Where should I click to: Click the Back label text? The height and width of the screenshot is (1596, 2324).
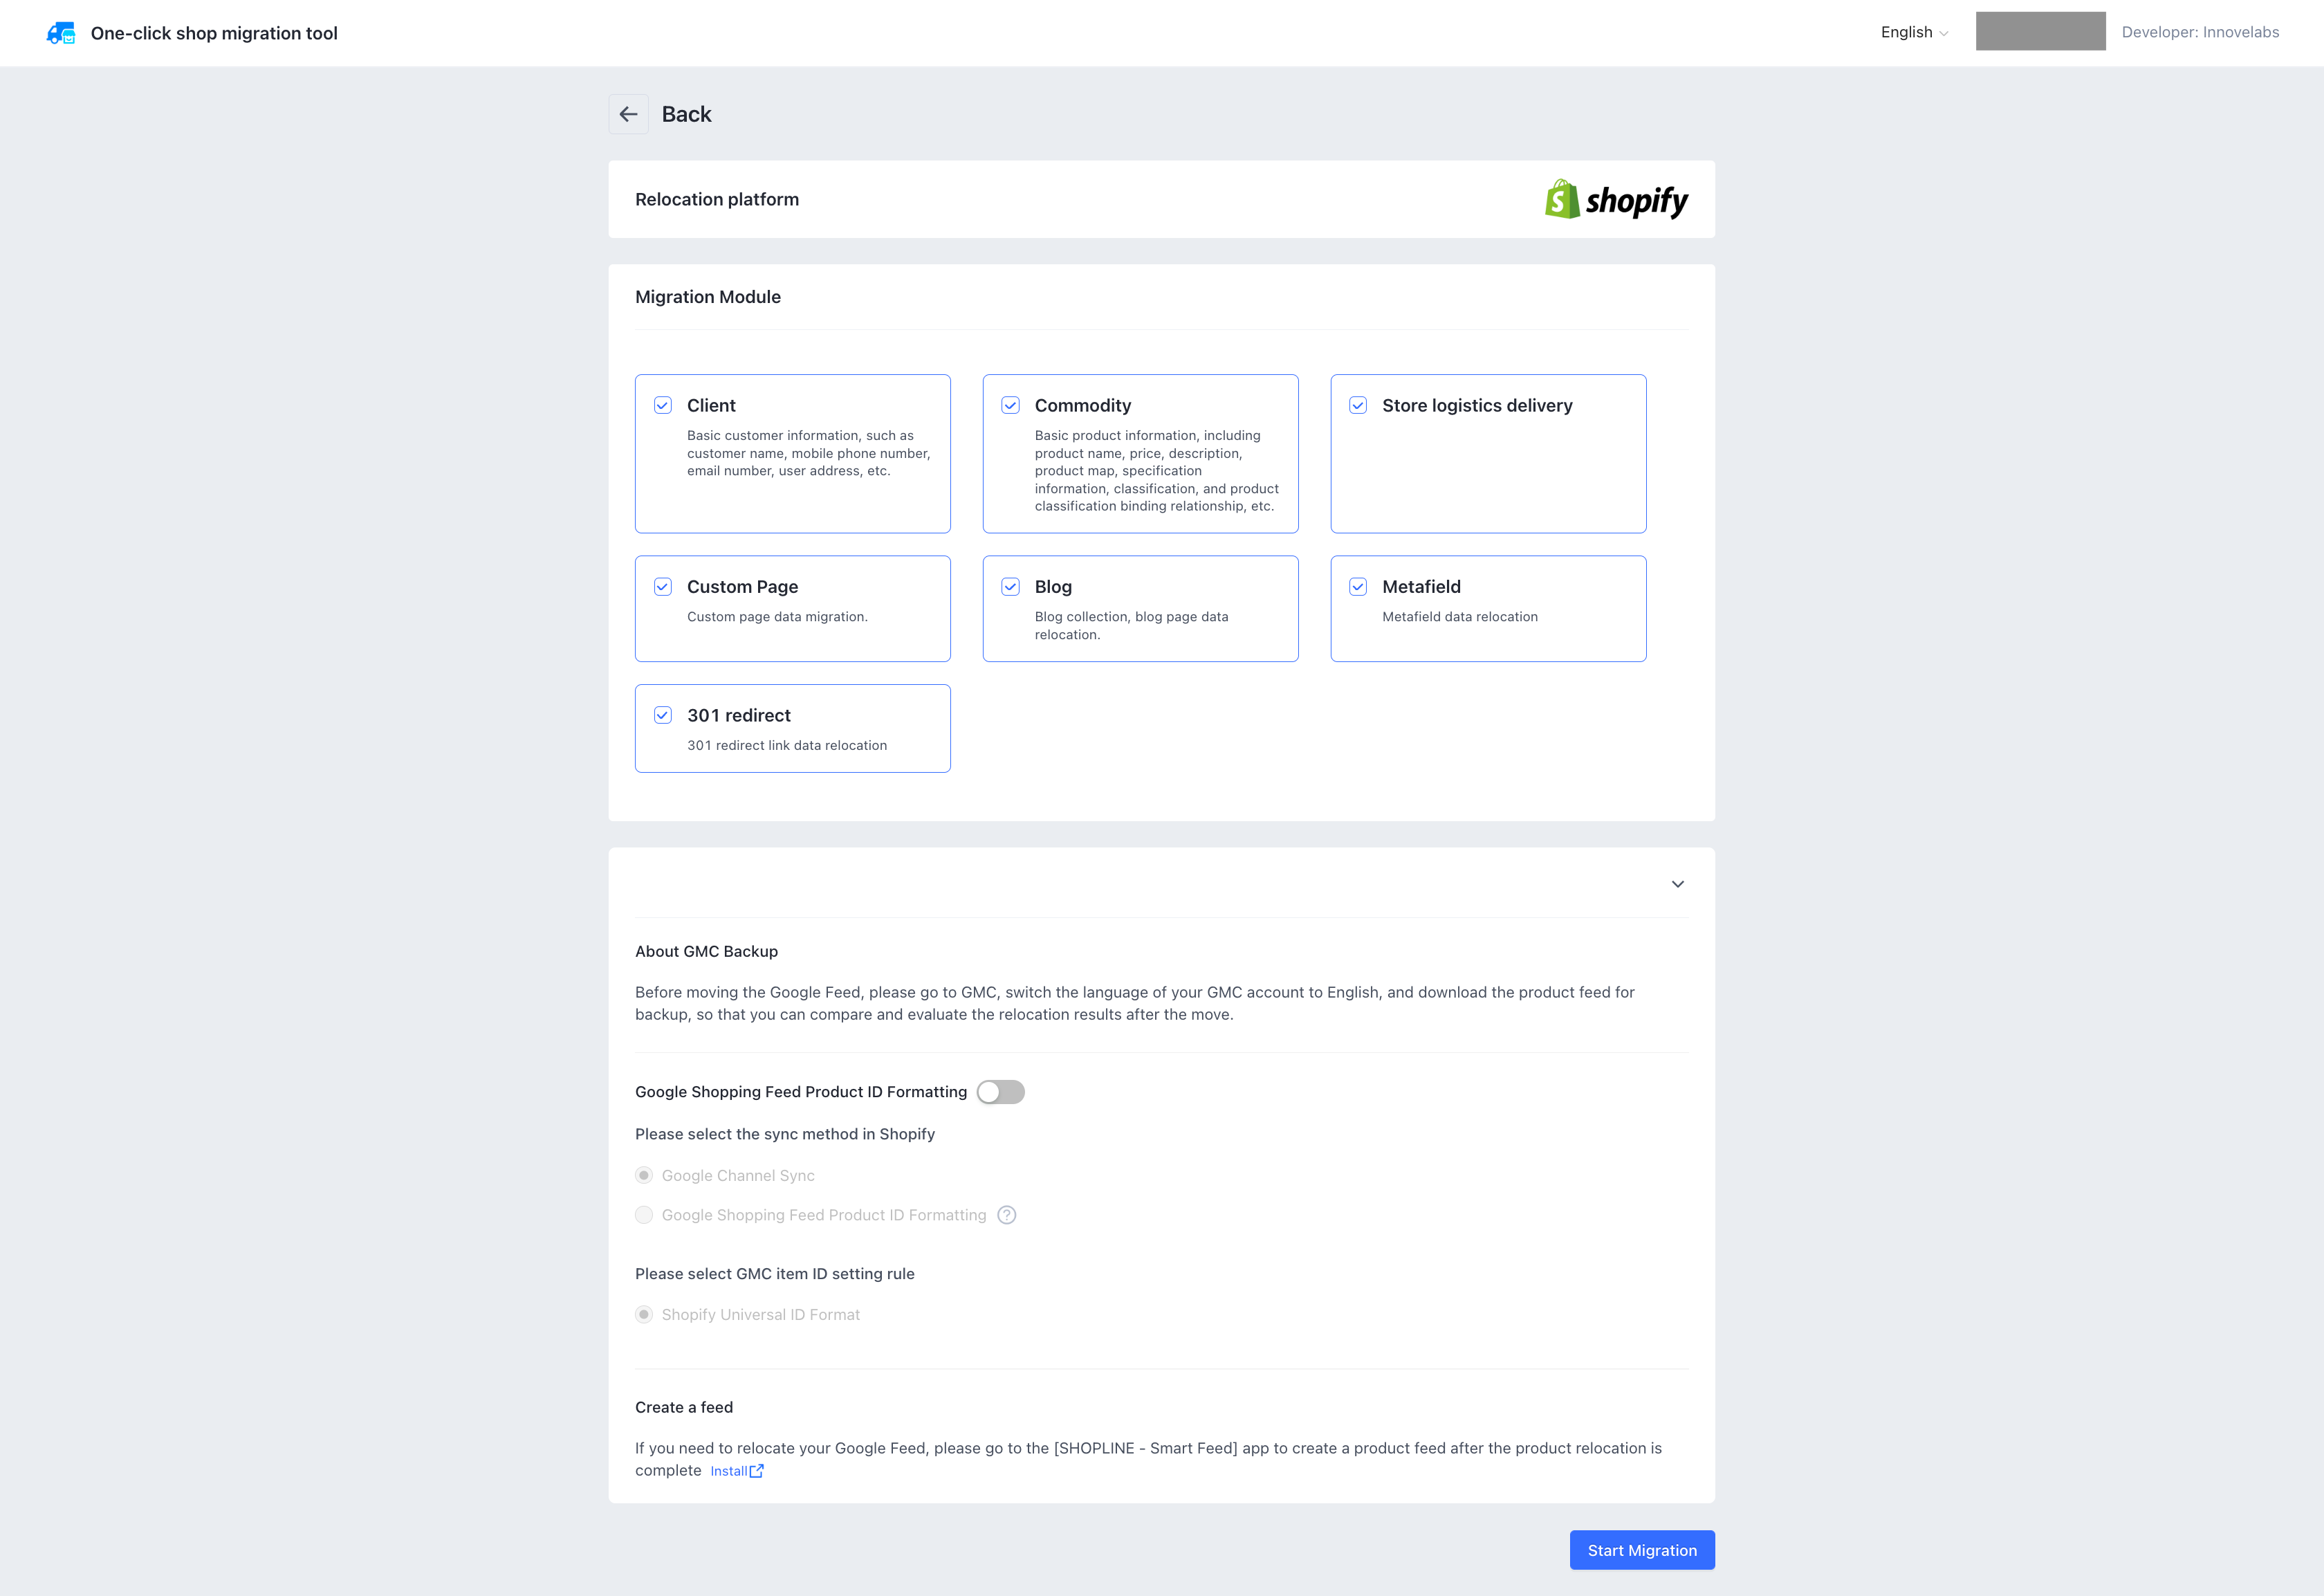686,114
